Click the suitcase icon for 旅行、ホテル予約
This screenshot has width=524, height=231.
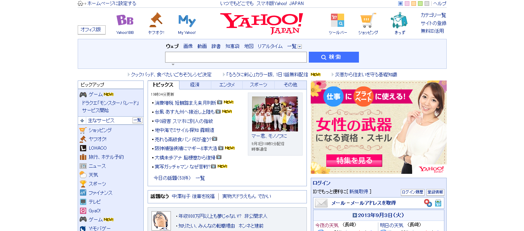(x=83, y=157)
